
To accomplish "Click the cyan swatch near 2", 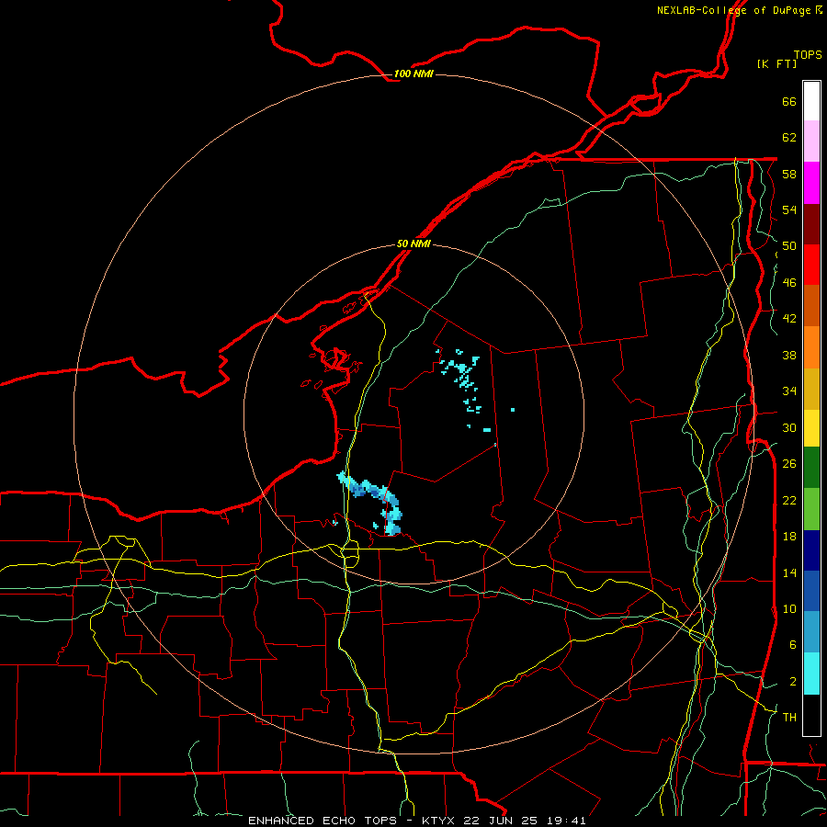I will coord(811,674).
